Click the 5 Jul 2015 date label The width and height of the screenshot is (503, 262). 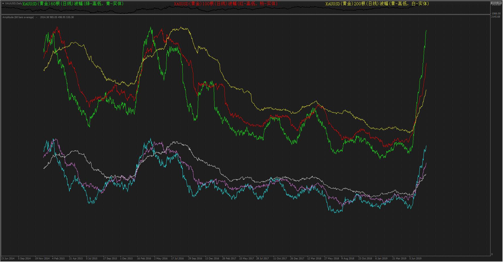click(x=92, y=259)
